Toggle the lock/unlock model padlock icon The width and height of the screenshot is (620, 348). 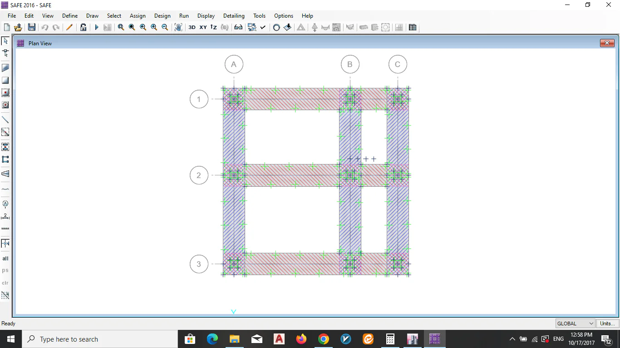click(83, 27)
